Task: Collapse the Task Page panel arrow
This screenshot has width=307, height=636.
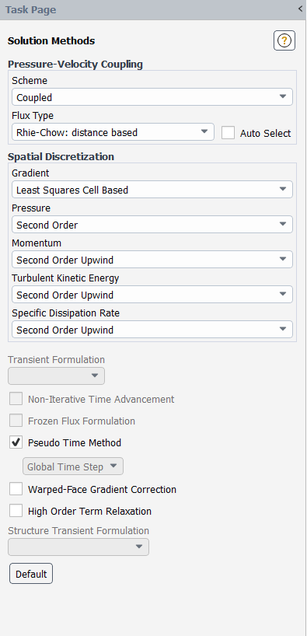Action: tap(300, 9)
